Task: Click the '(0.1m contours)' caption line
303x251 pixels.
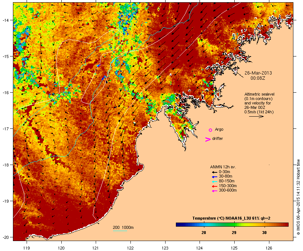Action: pyautogui.click(x=258, y=99)
